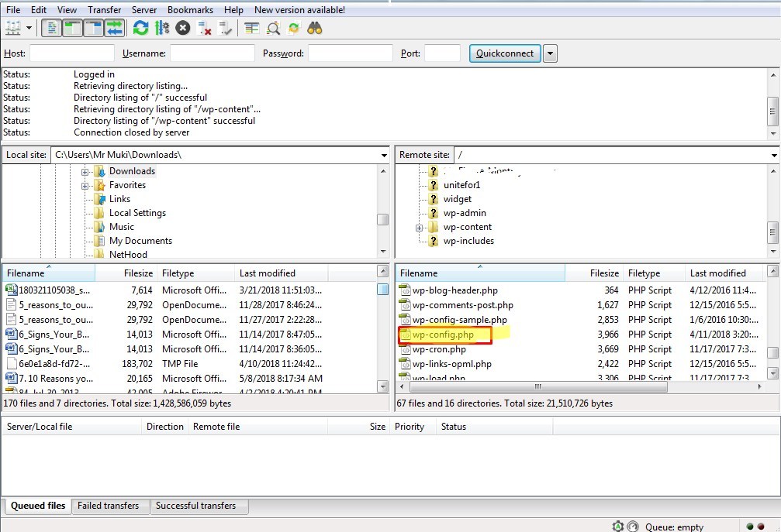This screenshot has width=781, height=532.
Task: Click the remote file list vertical scrollbar thumb
Action: coord(772,352)
